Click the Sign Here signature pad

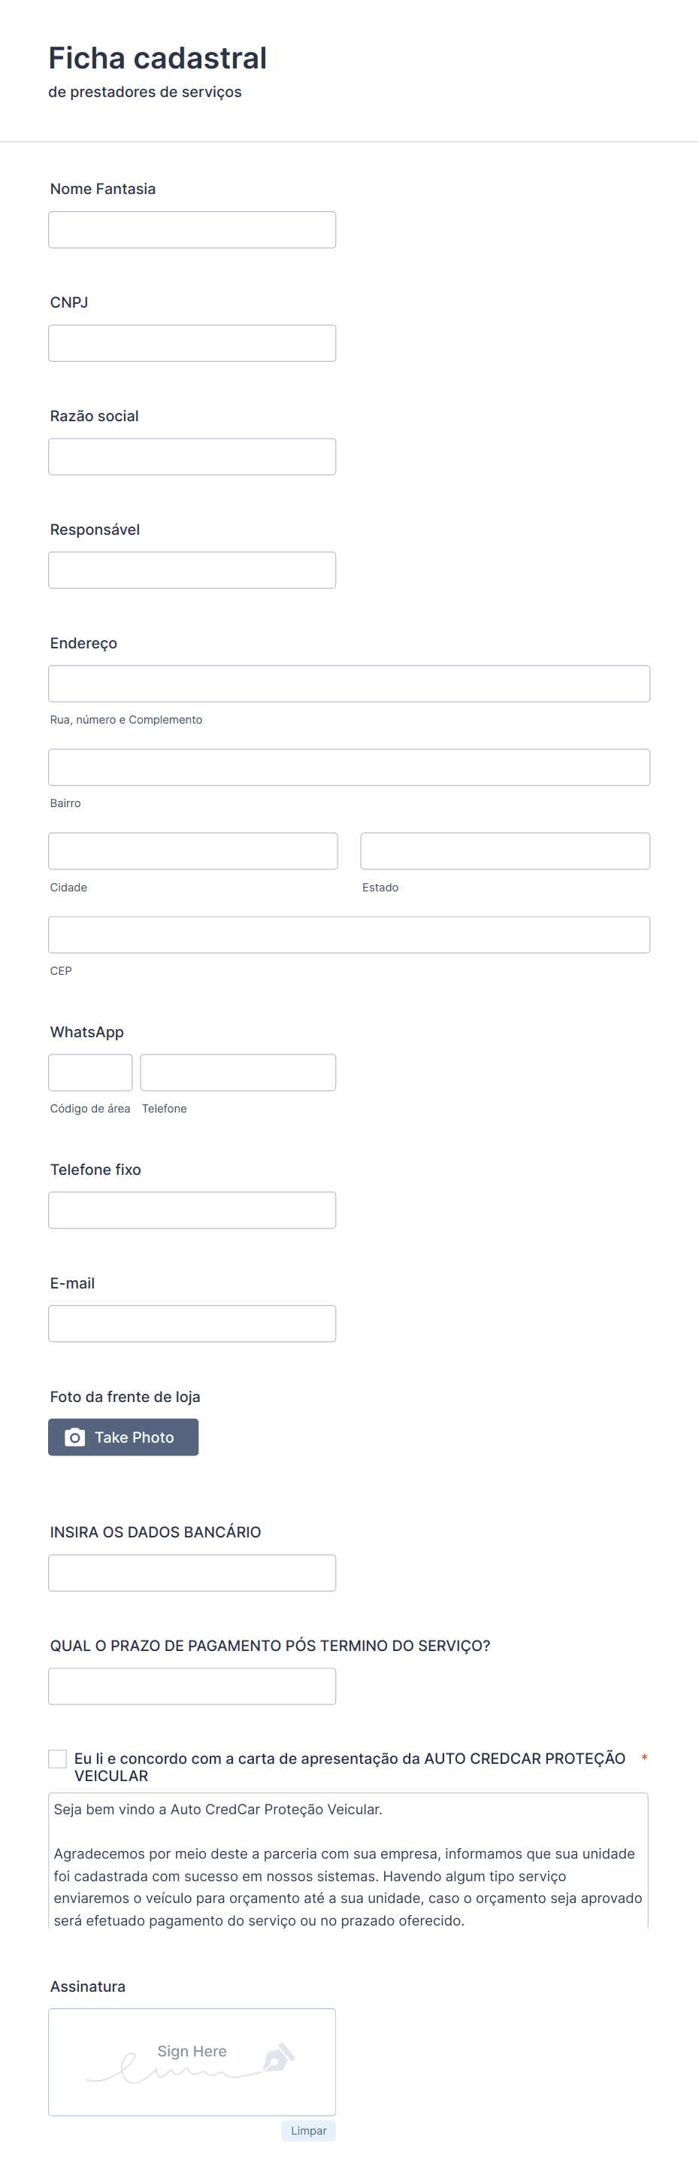coord(192,2062)
